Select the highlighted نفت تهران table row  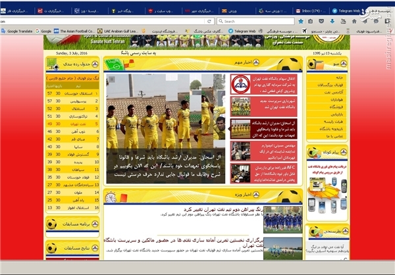tap(72, 124)
